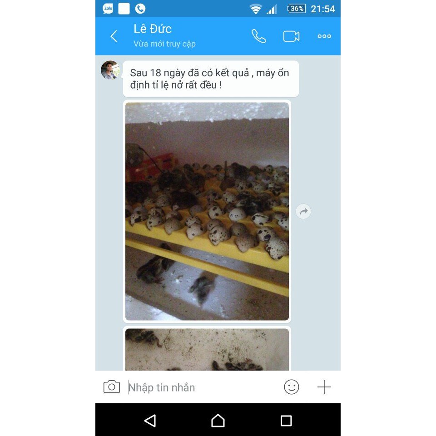Screen dimensions: 436x436
Task: Start a voice call with Lê Đức
Action: pyautogui.click(x=258, y=36)
